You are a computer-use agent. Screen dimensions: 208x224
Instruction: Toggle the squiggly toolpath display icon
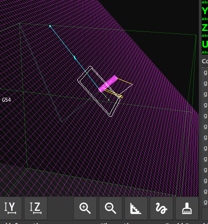point(162,208)
